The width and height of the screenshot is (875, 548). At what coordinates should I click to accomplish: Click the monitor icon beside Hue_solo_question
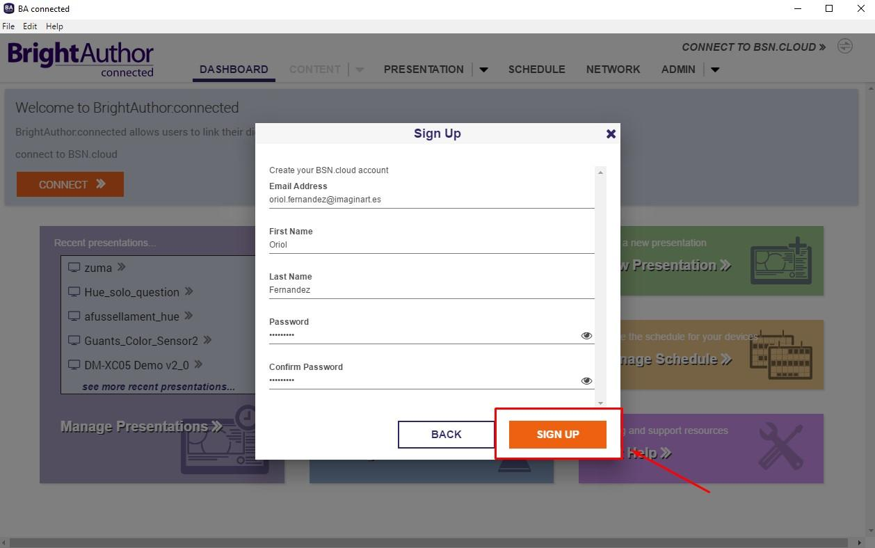(x=74, y=291)
